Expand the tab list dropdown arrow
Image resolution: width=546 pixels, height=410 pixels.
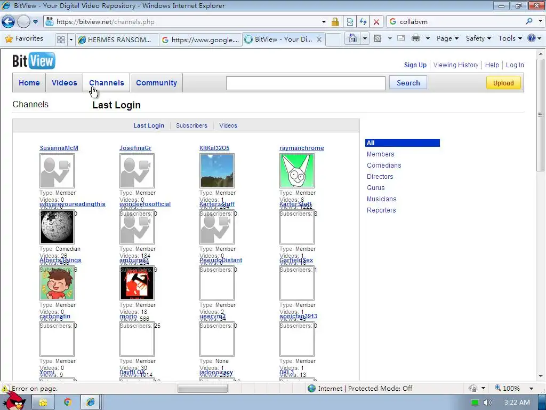pos(71,40)
